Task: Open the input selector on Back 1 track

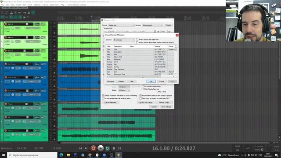Action: [33, 28]
